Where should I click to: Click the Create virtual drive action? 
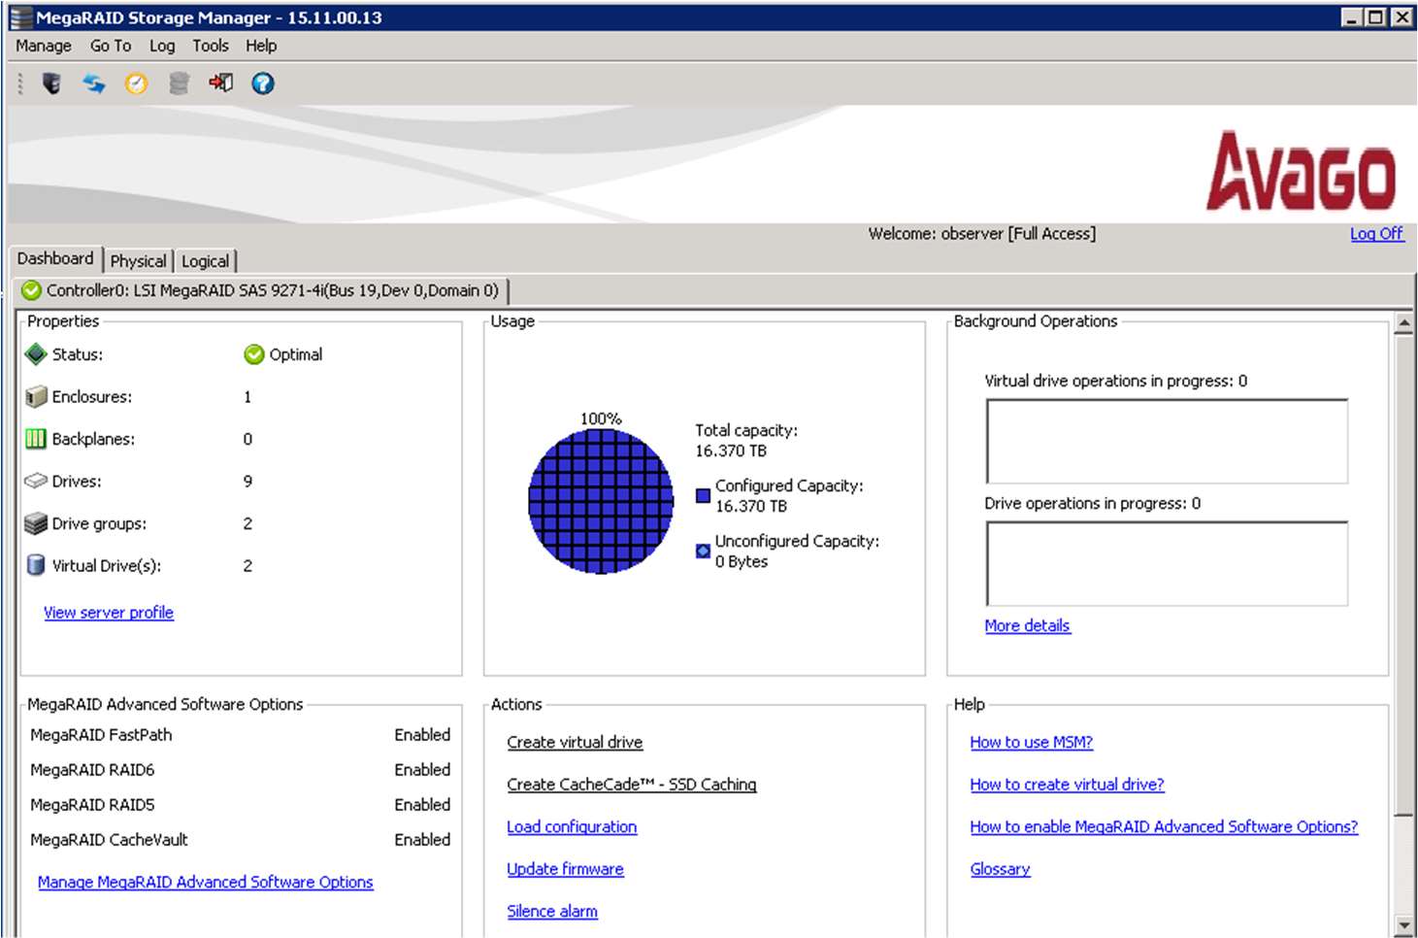(x=575, y=742)
